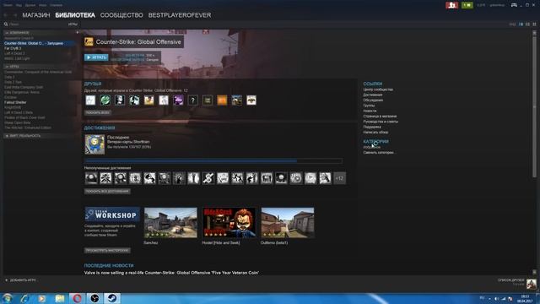Launch Big Picture mode via controller icon
Screen dimensions: 540x304
tap(514, 5)
